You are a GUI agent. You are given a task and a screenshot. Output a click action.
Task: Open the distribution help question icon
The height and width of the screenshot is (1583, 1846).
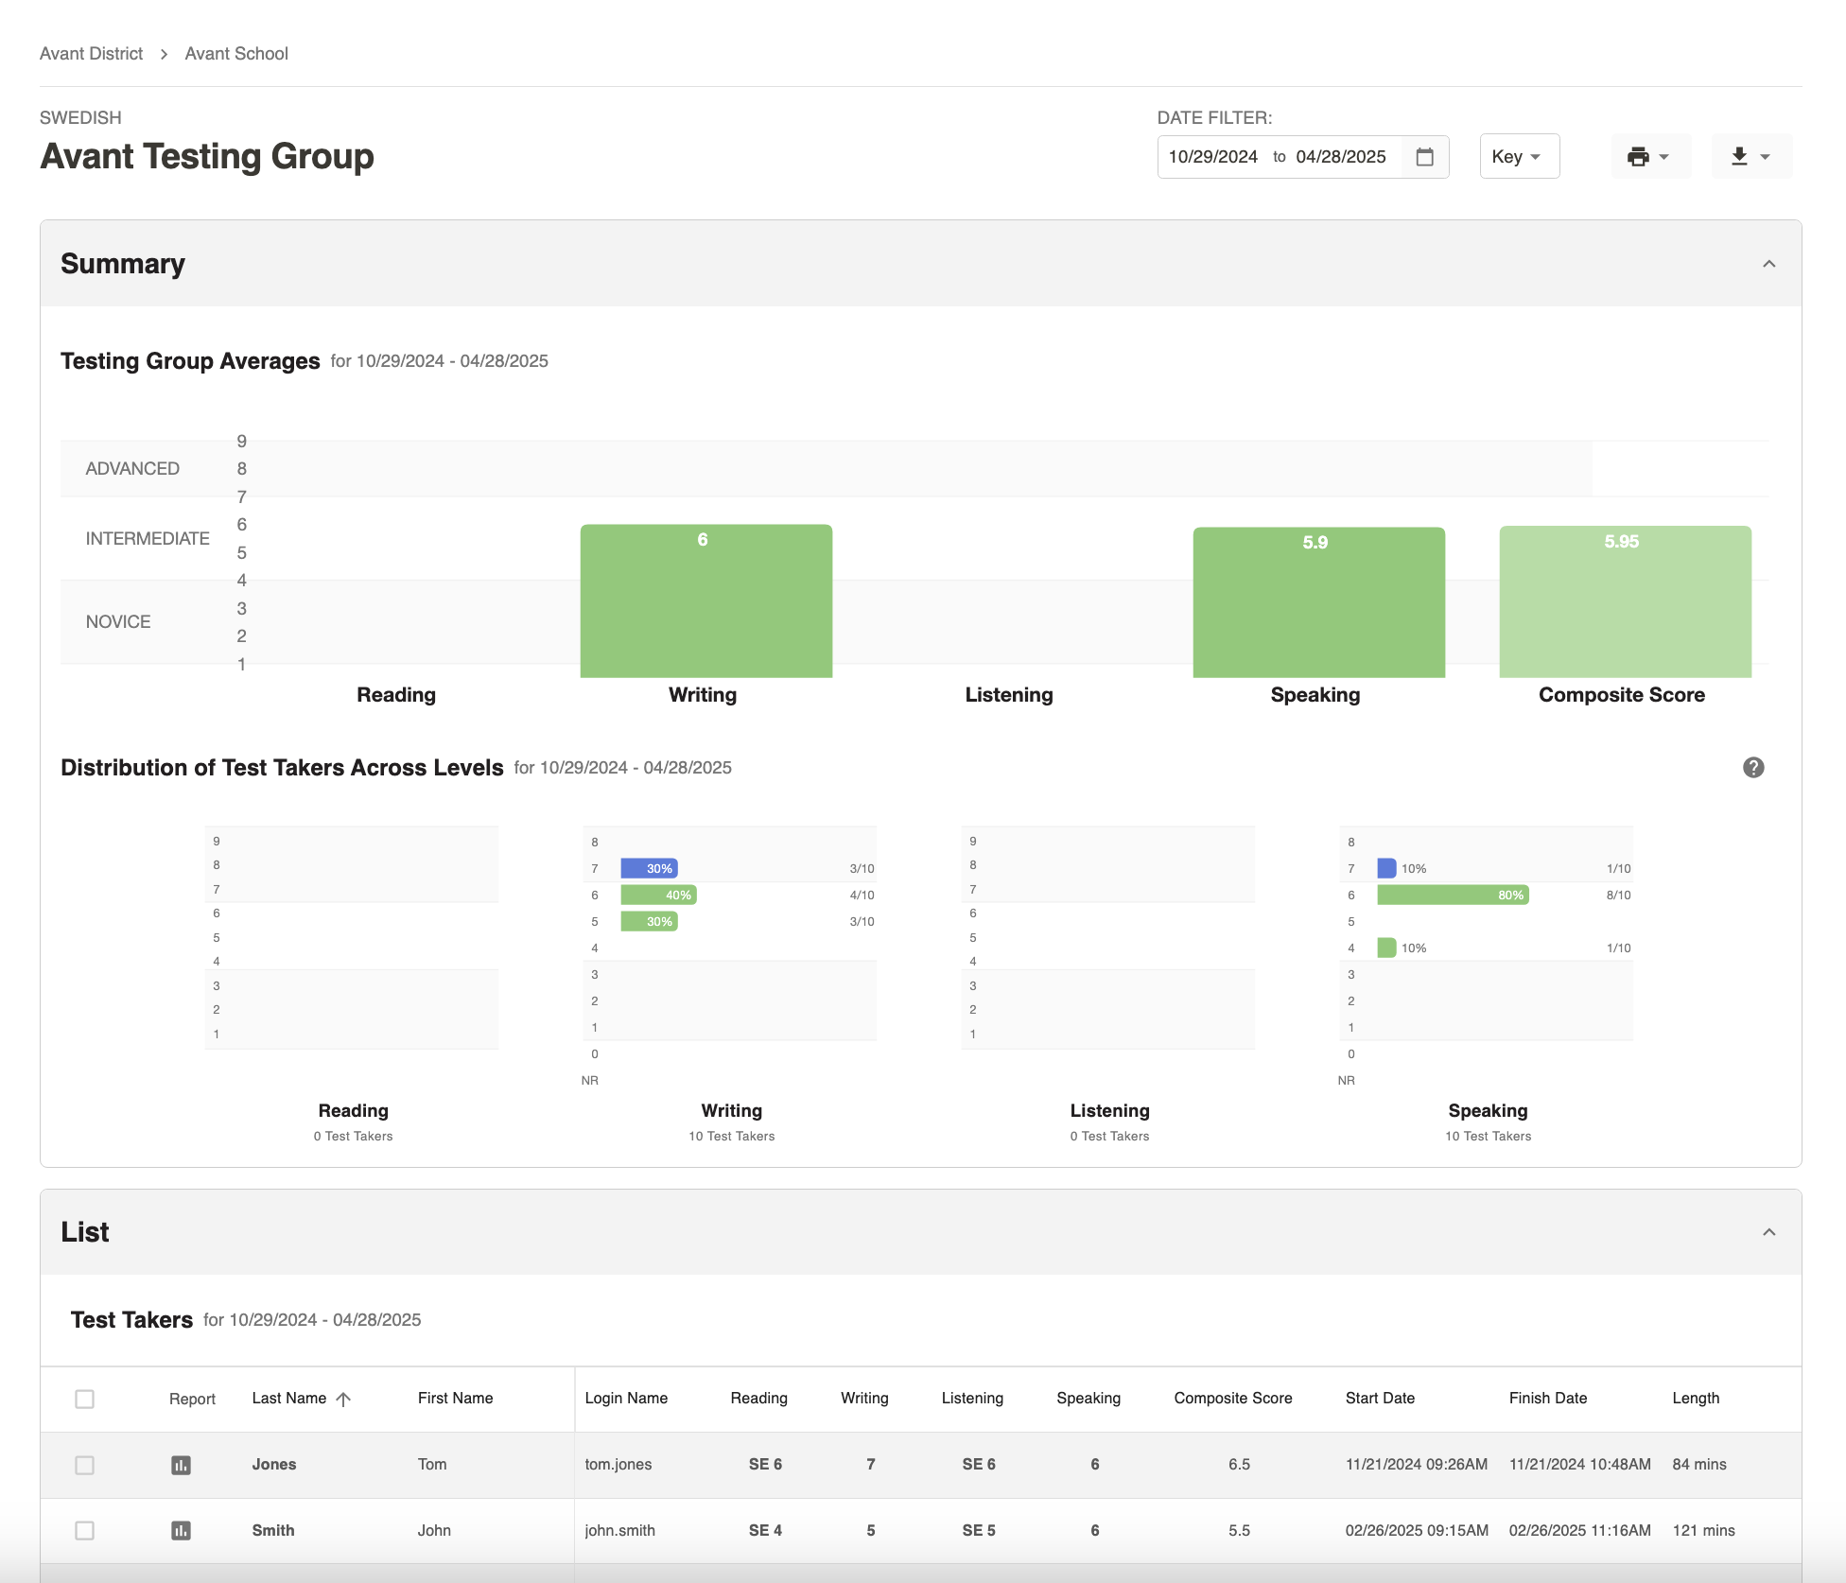click(1753, 768)
